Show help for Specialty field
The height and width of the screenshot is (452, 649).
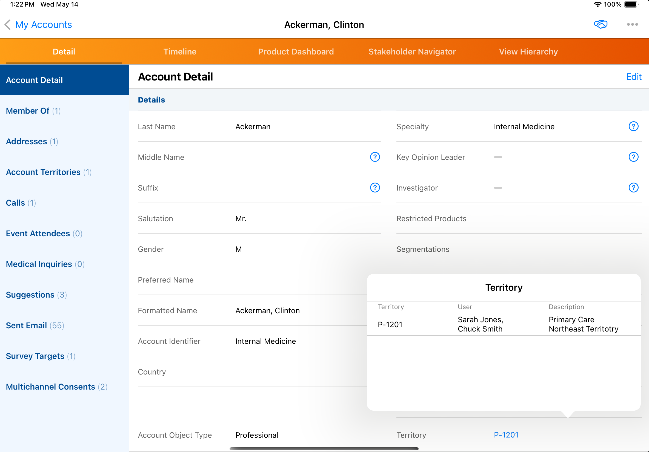[x=633, y=126]
